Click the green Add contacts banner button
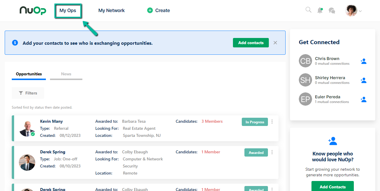Image resolution: width=380 pixels, height=191 pixels. tap(251, 43)
